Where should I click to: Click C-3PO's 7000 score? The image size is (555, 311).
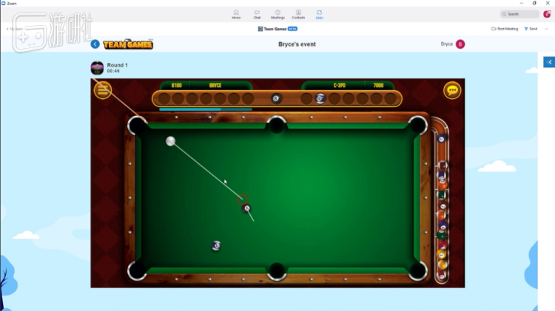point(378,86)
